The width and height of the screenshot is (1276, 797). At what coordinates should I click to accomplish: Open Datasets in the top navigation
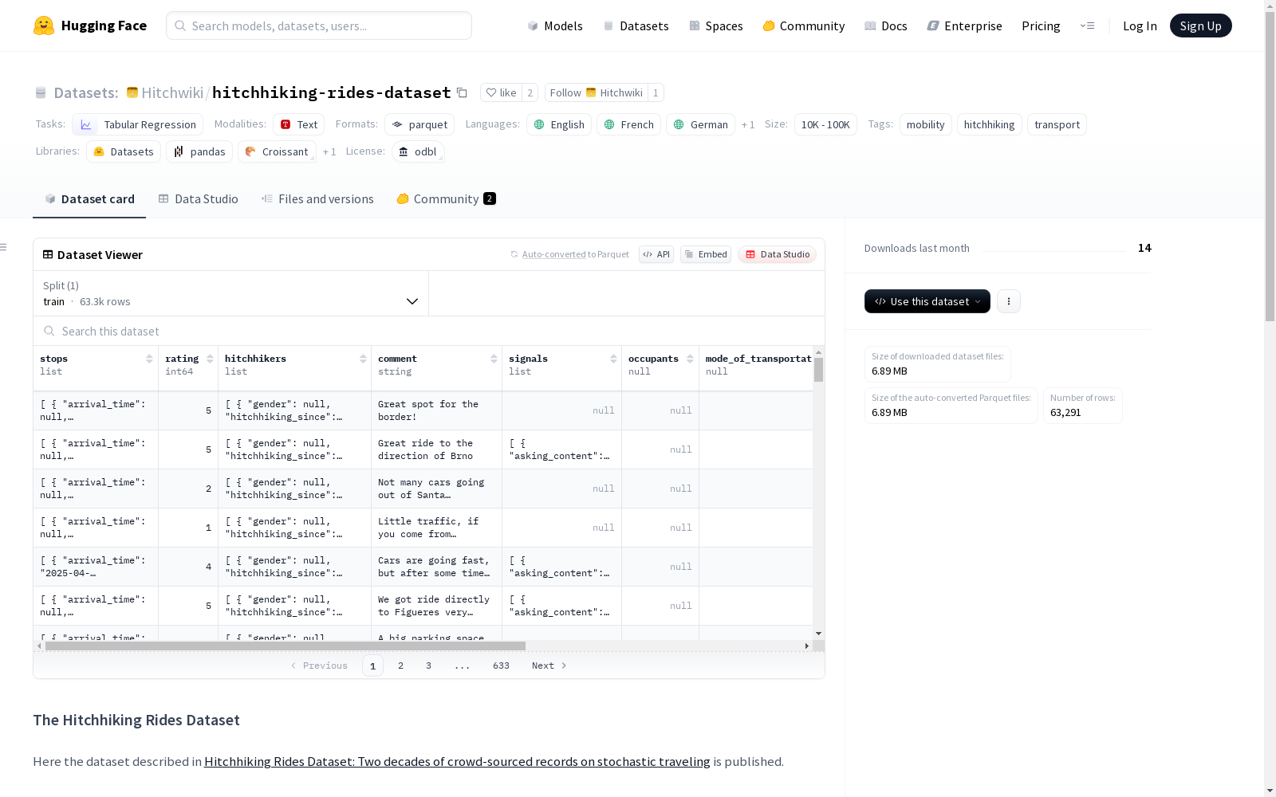coord(636,26)
